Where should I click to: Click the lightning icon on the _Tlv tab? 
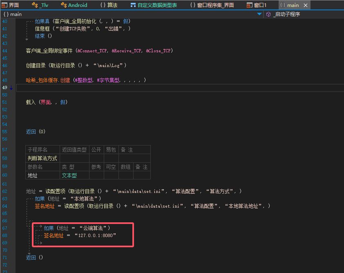[34, 5]
